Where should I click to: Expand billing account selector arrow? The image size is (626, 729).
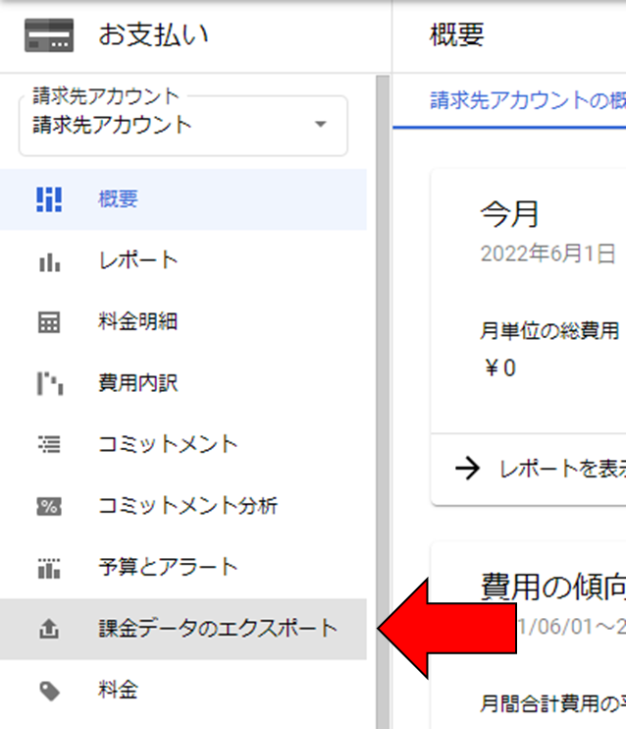pos(321,124)
